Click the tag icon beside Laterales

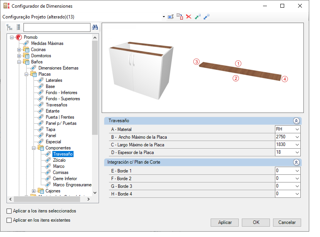pos(41,80)
